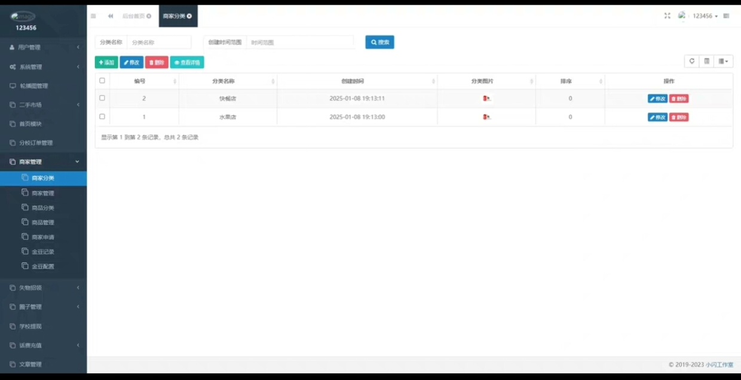This screenshot has height=380, width=741.
Task: Expand the 圈子管理 menu chevron
Action: click(x=78, y=307)
